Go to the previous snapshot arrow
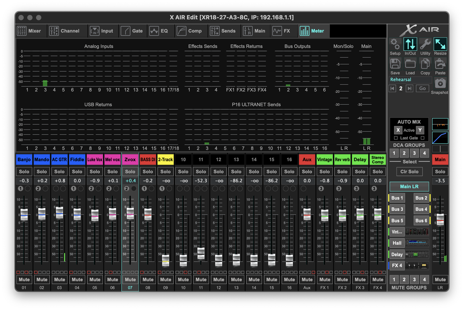 [x=392, y=88]
